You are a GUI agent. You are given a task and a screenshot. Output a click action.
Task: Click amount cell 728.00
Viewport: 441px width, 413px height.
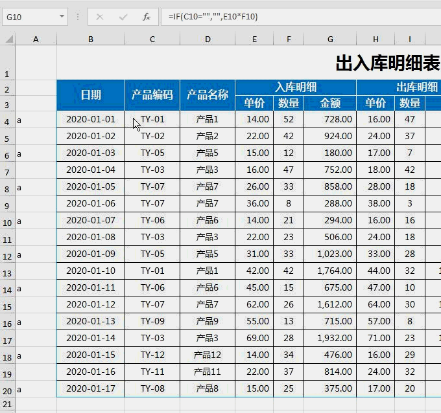(330, 119)
